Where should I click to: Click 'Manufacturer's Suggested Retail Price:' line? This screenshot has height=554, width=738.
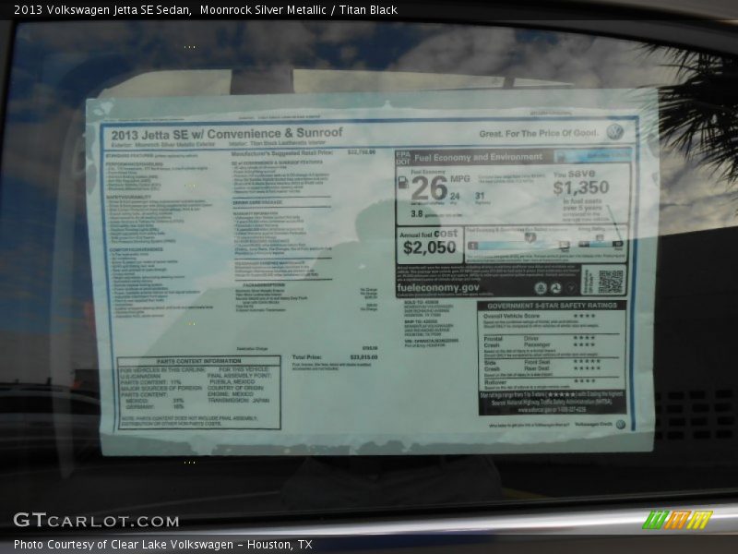point(304,152)
